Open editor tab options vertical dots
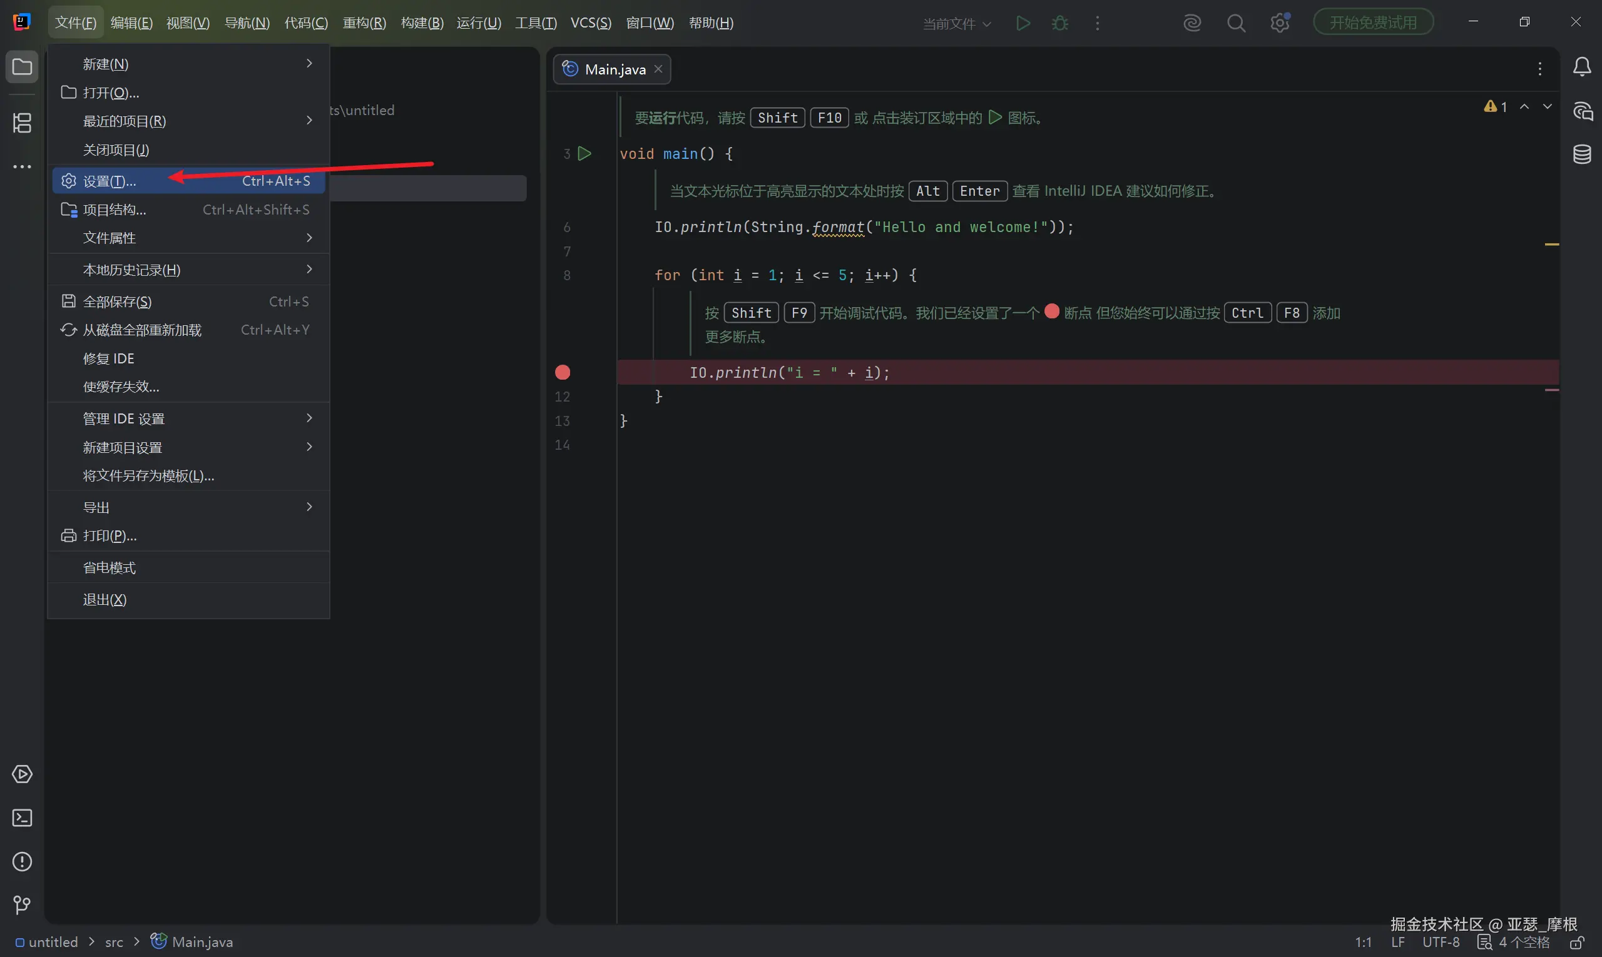The image size is (1602, 957). point(1539,69)
